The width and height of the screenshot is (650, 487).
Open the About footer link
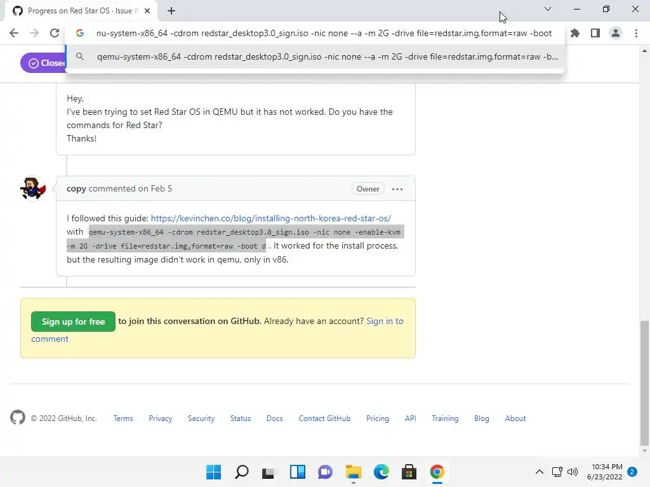pos(515,419)
